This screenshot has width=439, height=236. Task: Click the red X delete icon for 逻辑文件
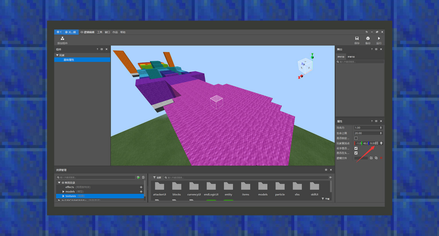pos(381,158)
